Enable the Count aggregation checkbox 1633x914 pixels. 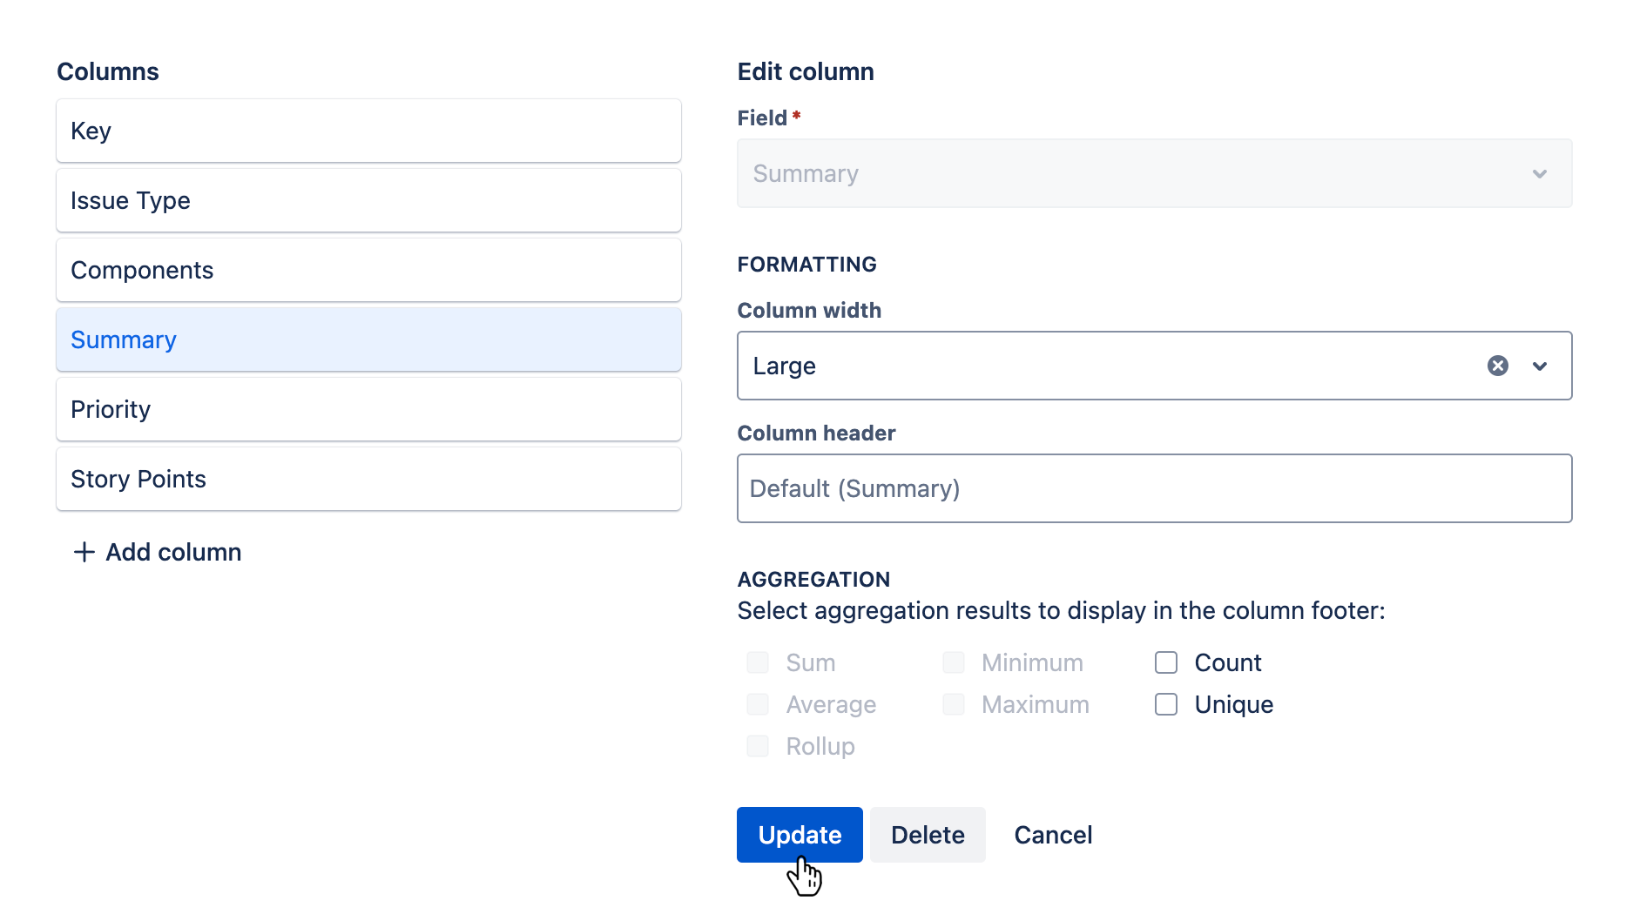pyautogui.click(x=1165, y=662)
